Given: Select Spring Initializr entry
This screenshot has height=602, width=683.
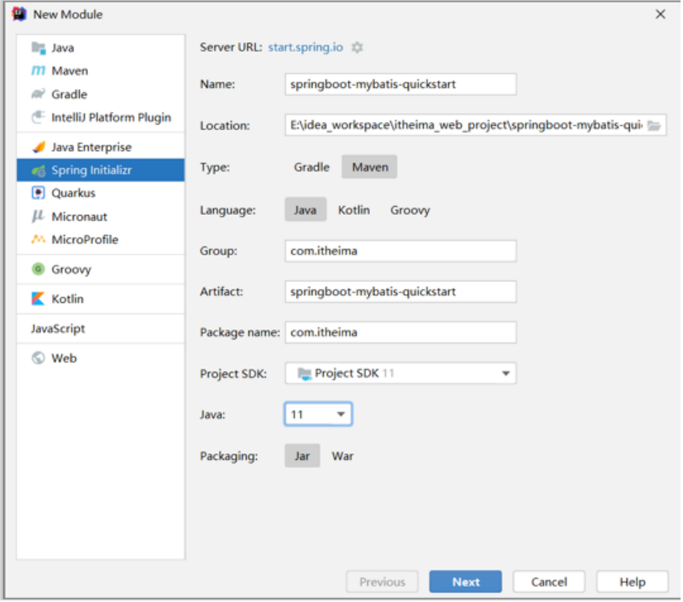Looking at the screenshot, I should pyautogui.click(x=101, y=170).
